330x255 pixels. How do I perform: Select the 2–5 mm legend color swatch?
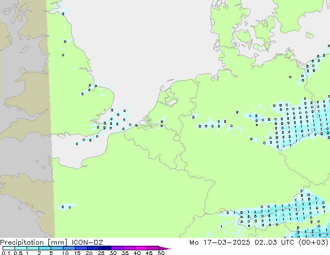pos(45,248)
